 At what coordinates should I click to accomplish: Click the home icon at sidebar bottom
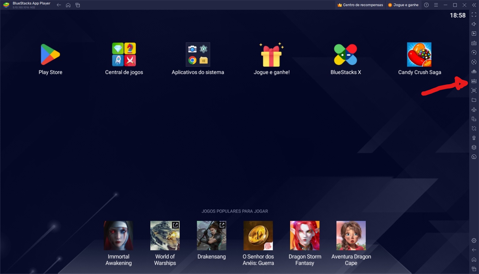pos(474,259)
